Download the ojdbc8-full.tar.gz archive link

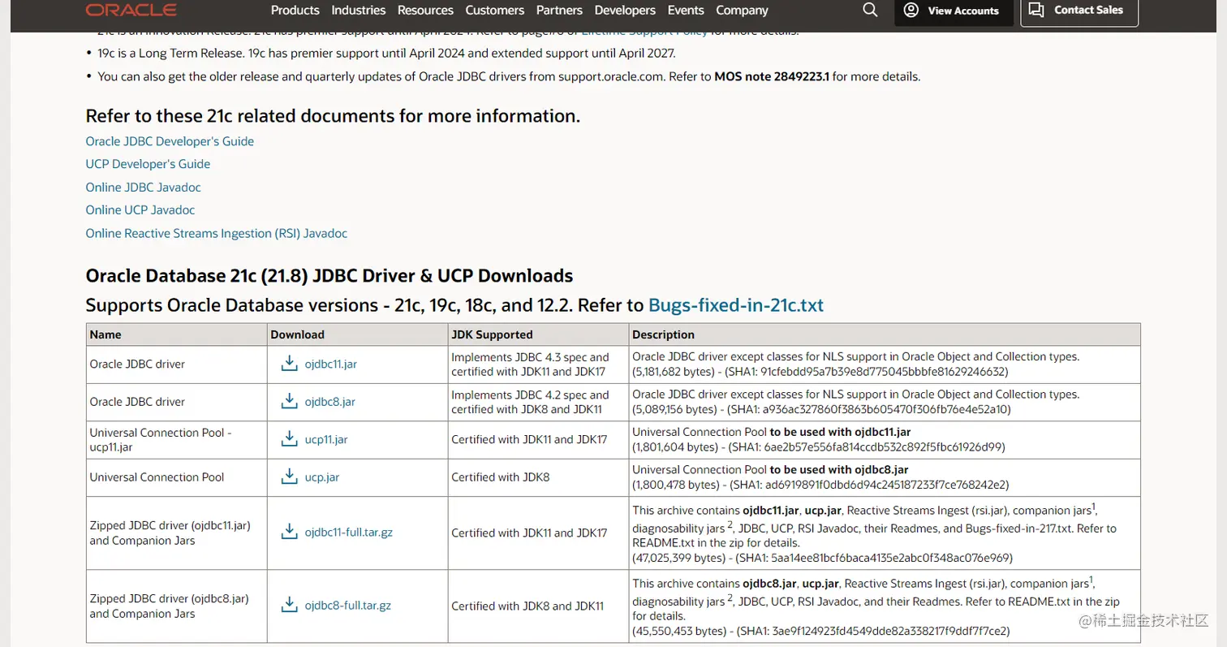tap(348, 606)
